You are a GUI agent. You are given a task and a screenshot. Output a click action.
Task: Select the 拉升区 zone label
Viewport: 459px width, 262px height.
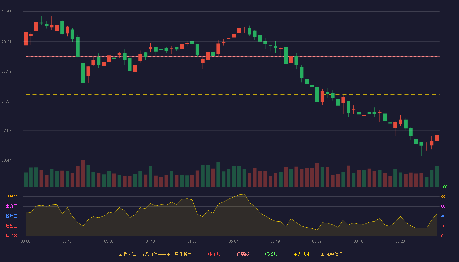(x=11, y=216)
